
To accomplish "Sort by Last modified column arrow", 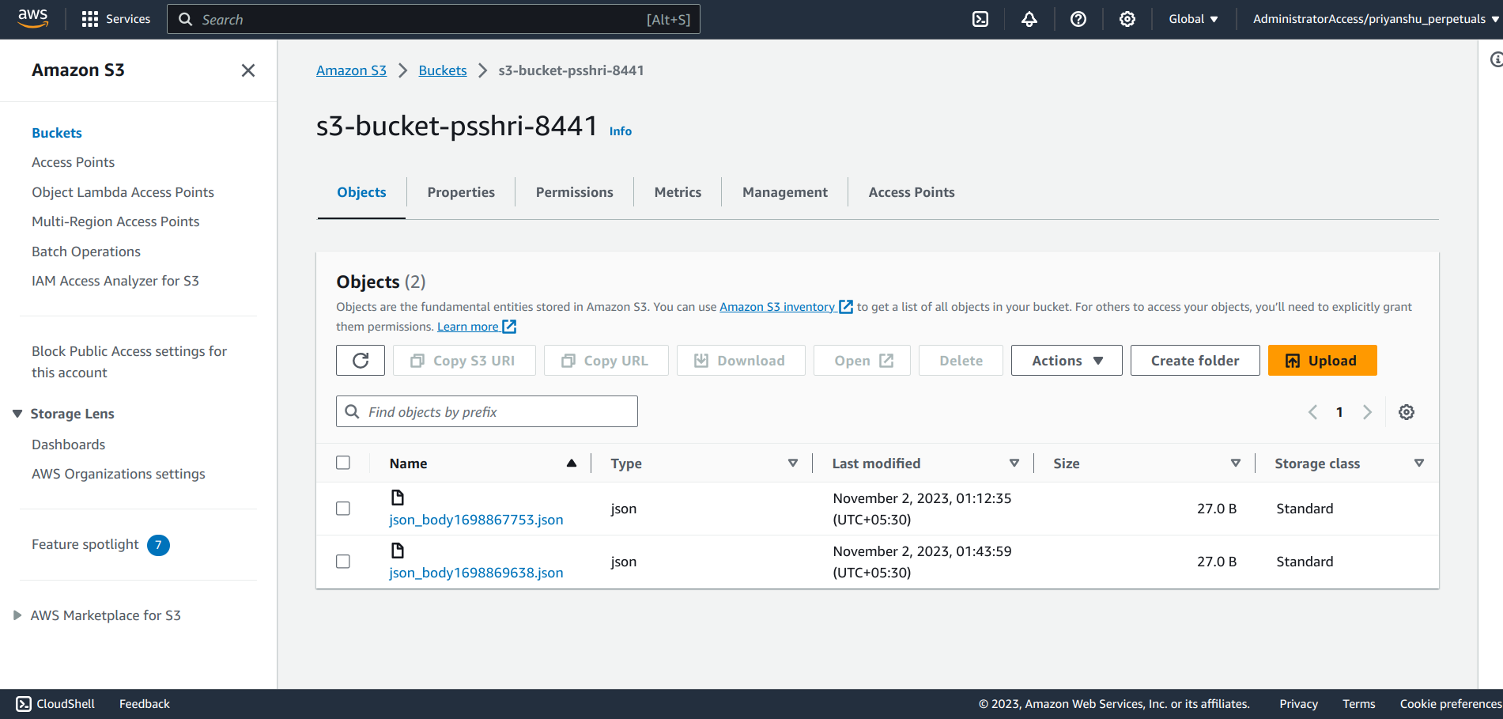I will pos(1014,464).
